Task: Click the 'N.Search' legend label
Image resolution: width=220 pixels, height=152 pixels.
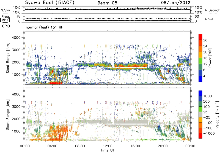Action: pyautogui.click(x=212, y=10)
